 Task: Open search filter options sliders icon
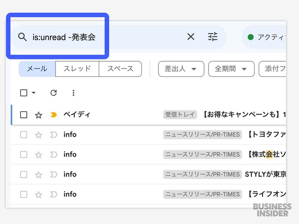(x=213, y=37)
